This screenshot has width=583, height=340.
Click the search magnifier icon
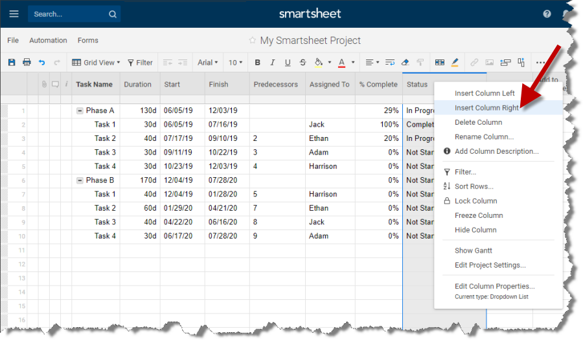click(113, 14)
